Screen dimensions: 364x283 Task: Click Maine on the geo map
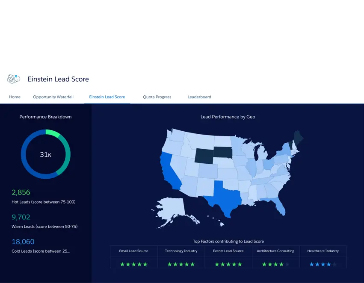tap(298, 138)
